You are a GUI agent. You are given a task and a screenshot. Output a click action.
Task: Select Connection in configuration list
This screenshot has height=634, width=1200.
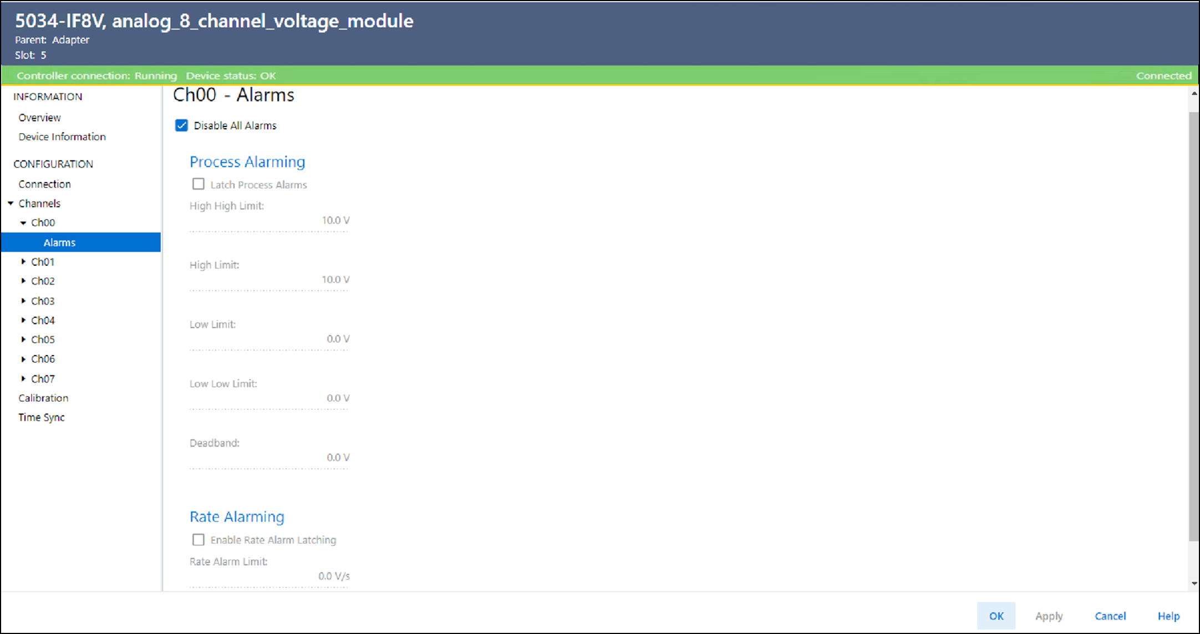click(44, 184)
